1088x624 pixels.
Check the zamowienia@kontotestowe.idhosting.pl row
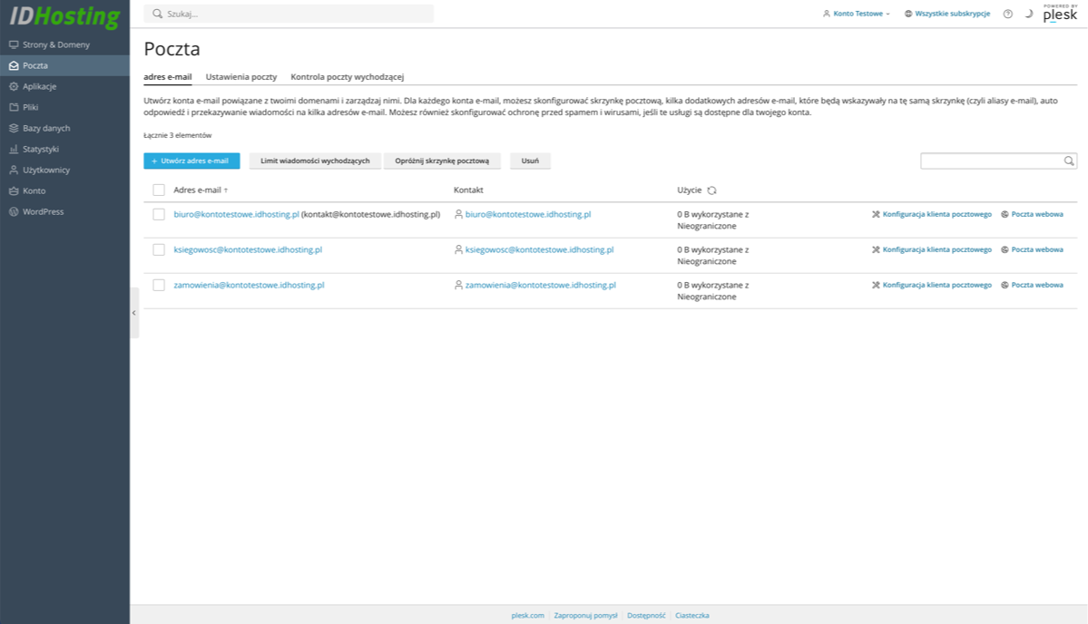(157, 285)
